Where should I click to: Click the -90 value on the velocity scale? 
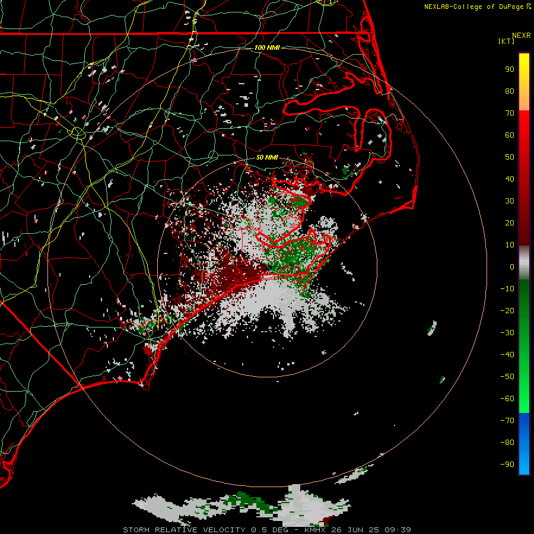pos(507,465)
